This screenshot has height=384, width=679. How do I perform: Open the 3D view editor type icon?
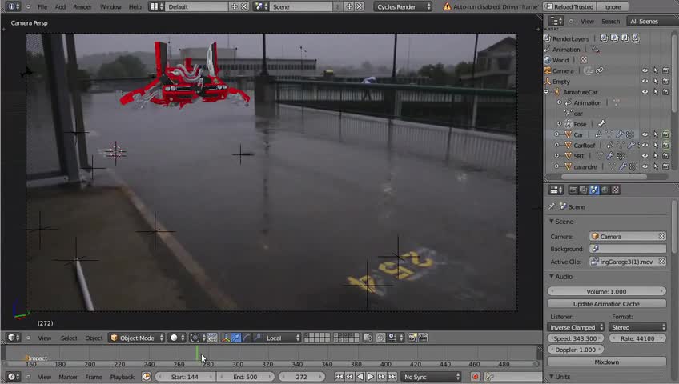point(12,338)
